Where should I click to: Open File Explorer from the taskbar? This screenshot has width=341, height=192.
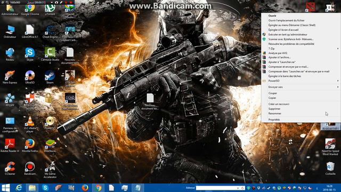32,188
